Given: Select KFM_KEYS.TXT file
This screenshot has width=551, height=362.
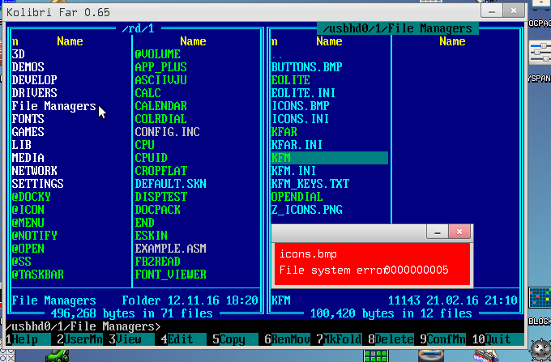Looking at the screenshot, I should [310, 184].
